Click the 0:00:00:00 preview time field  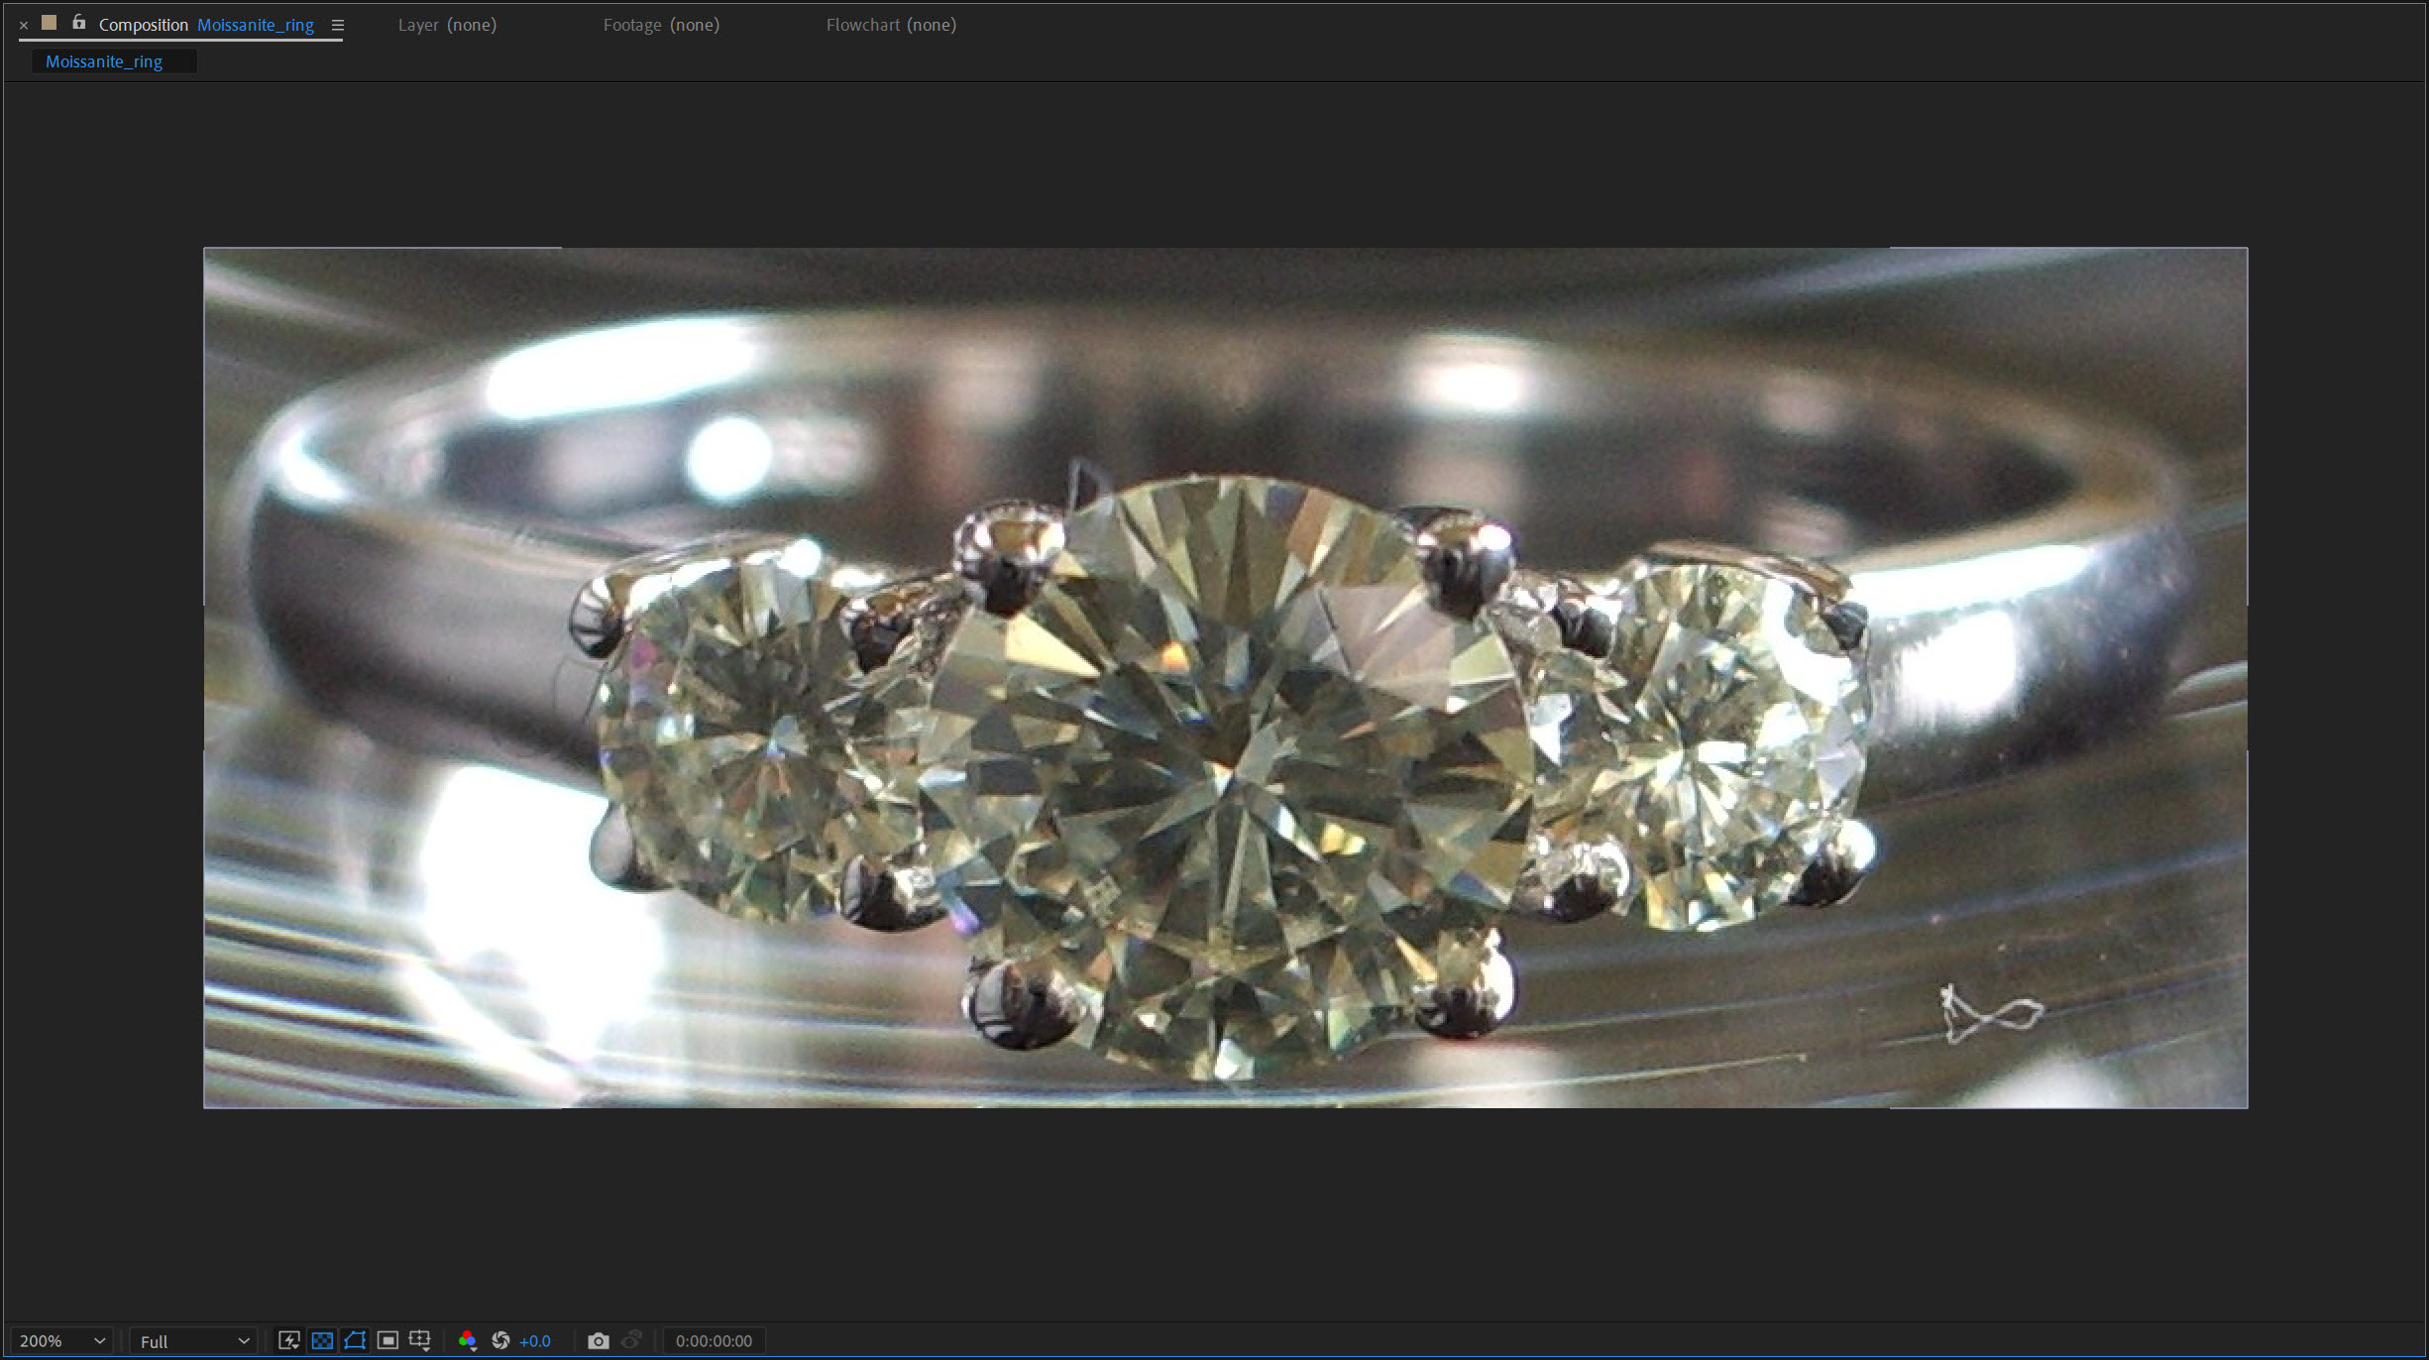pos(714,1340)
